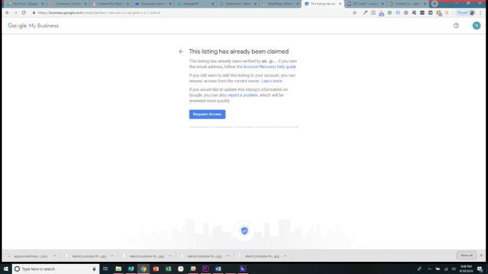Click the battery tray icon

438,269
